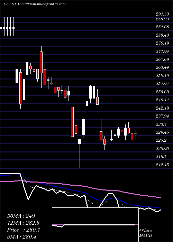Select the 250.69 price axis label
Screen dimensions: 173x242
click(162, 92)
